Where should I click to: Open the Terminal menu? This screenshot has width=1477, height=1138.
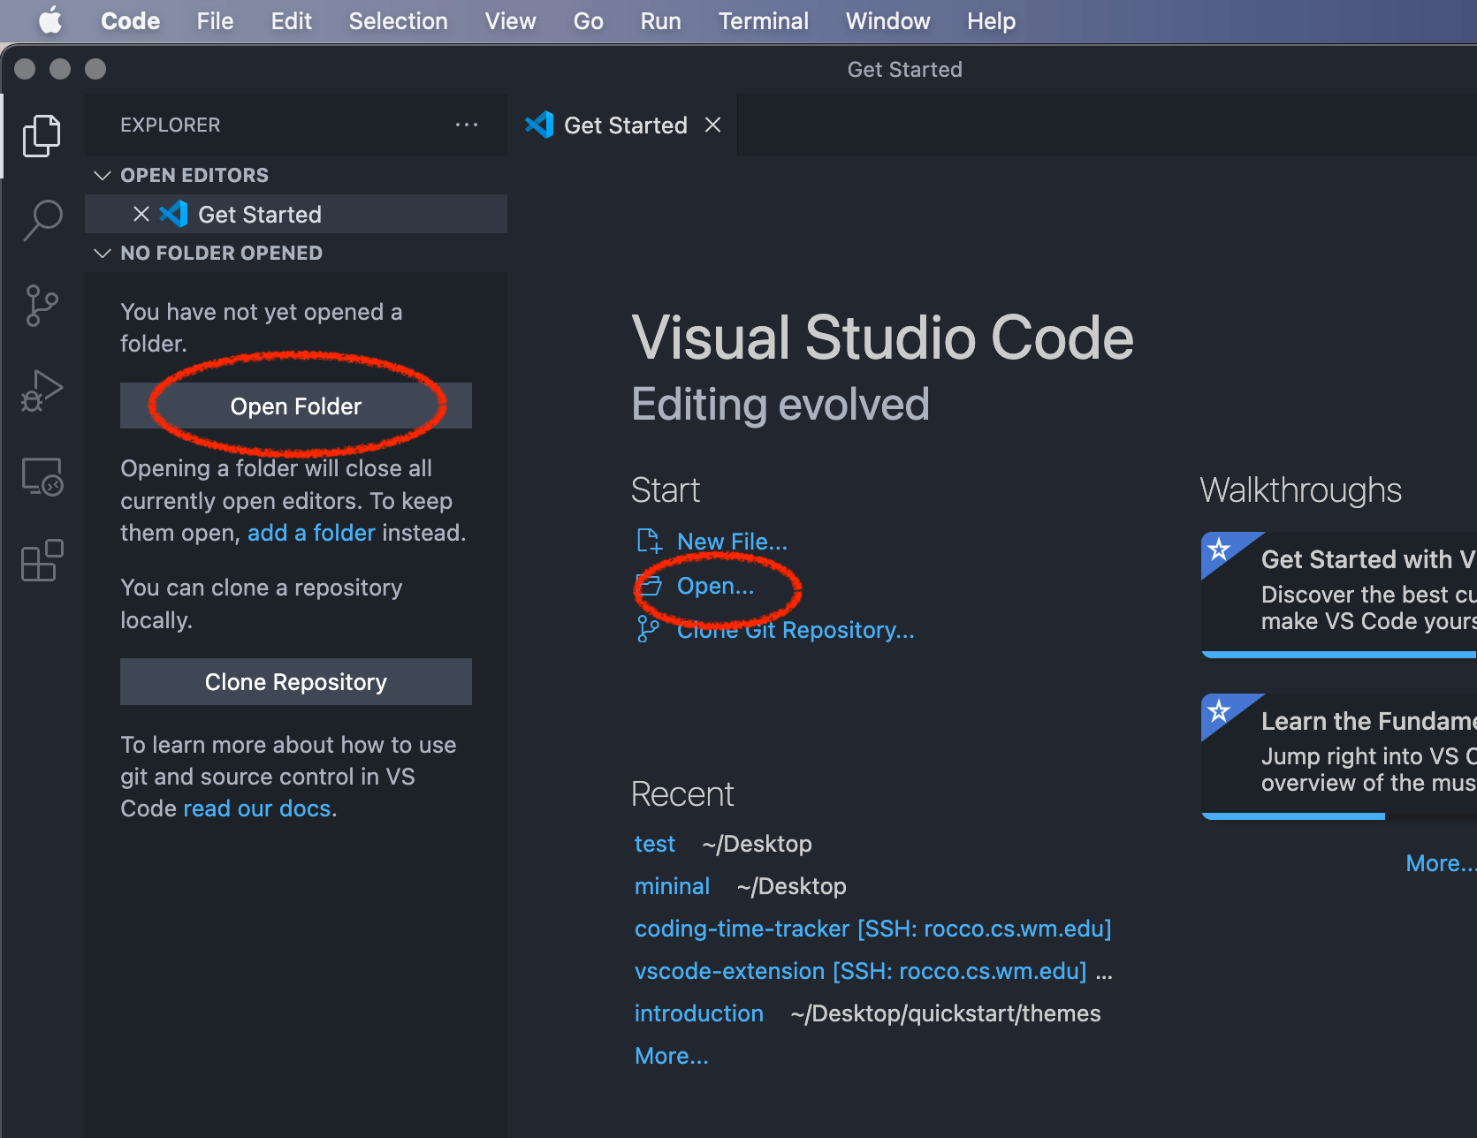pyautogui.click(x=762, y=20)
